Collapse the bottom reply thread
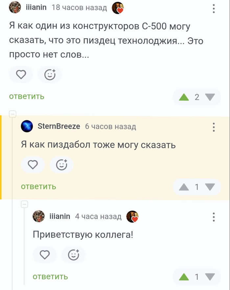Screen dimensions: 230x290 tap(24, 204)
